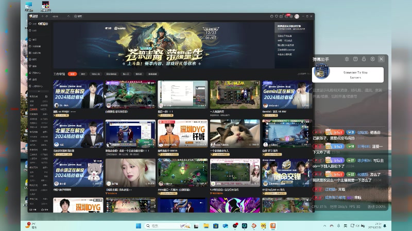
Task: Open the 深圳DYG 钎城 stream thumbnail
Action: click(183, 133)
